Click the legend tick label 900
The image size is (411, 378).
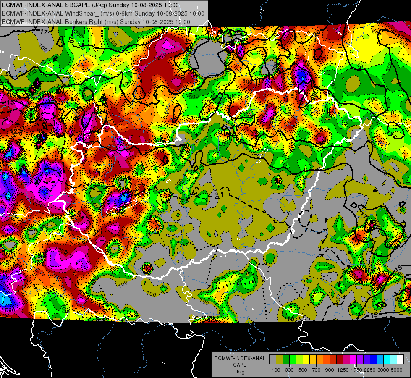(x=330, y=370)
